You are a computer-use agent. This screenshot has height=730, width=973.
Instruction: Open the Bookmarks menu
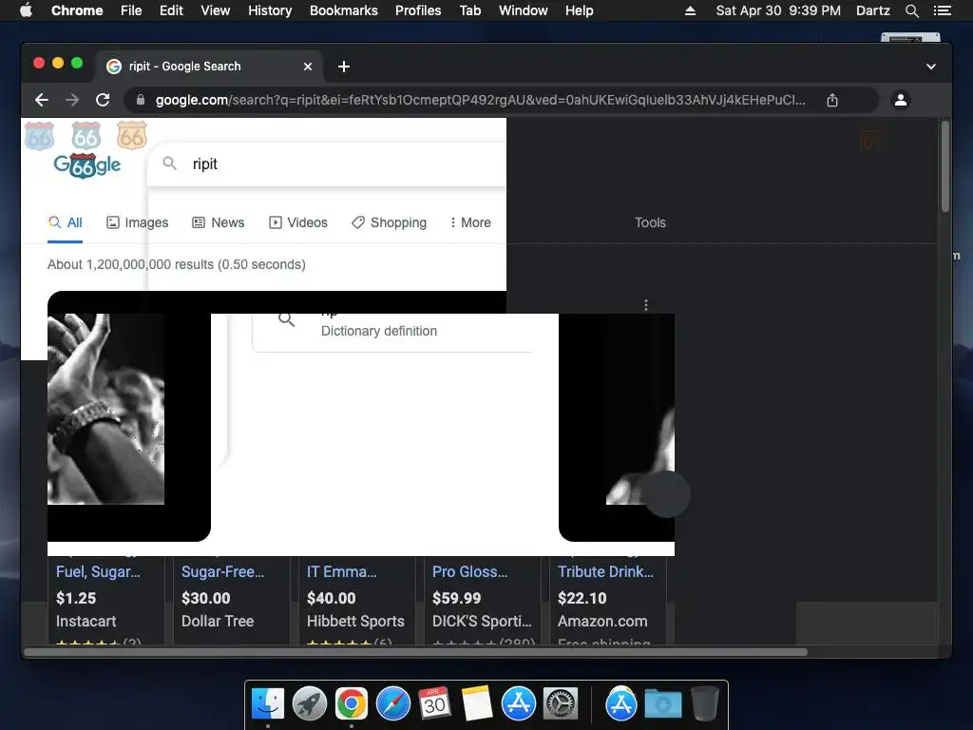point(344,10)
